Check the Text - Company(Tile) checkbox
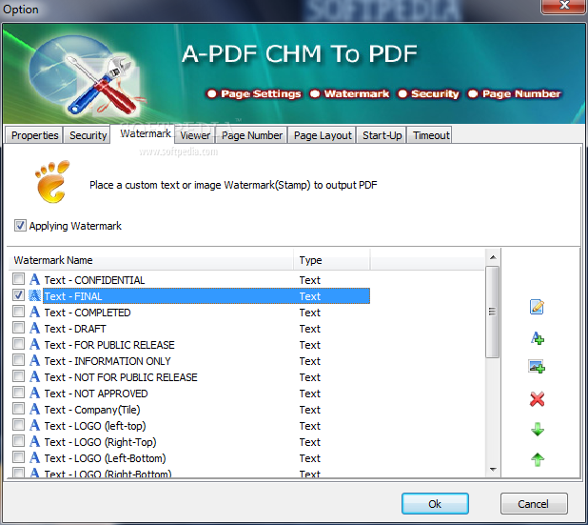The height and width of the screenshot is (525, 588). click(x=18, y=409)
